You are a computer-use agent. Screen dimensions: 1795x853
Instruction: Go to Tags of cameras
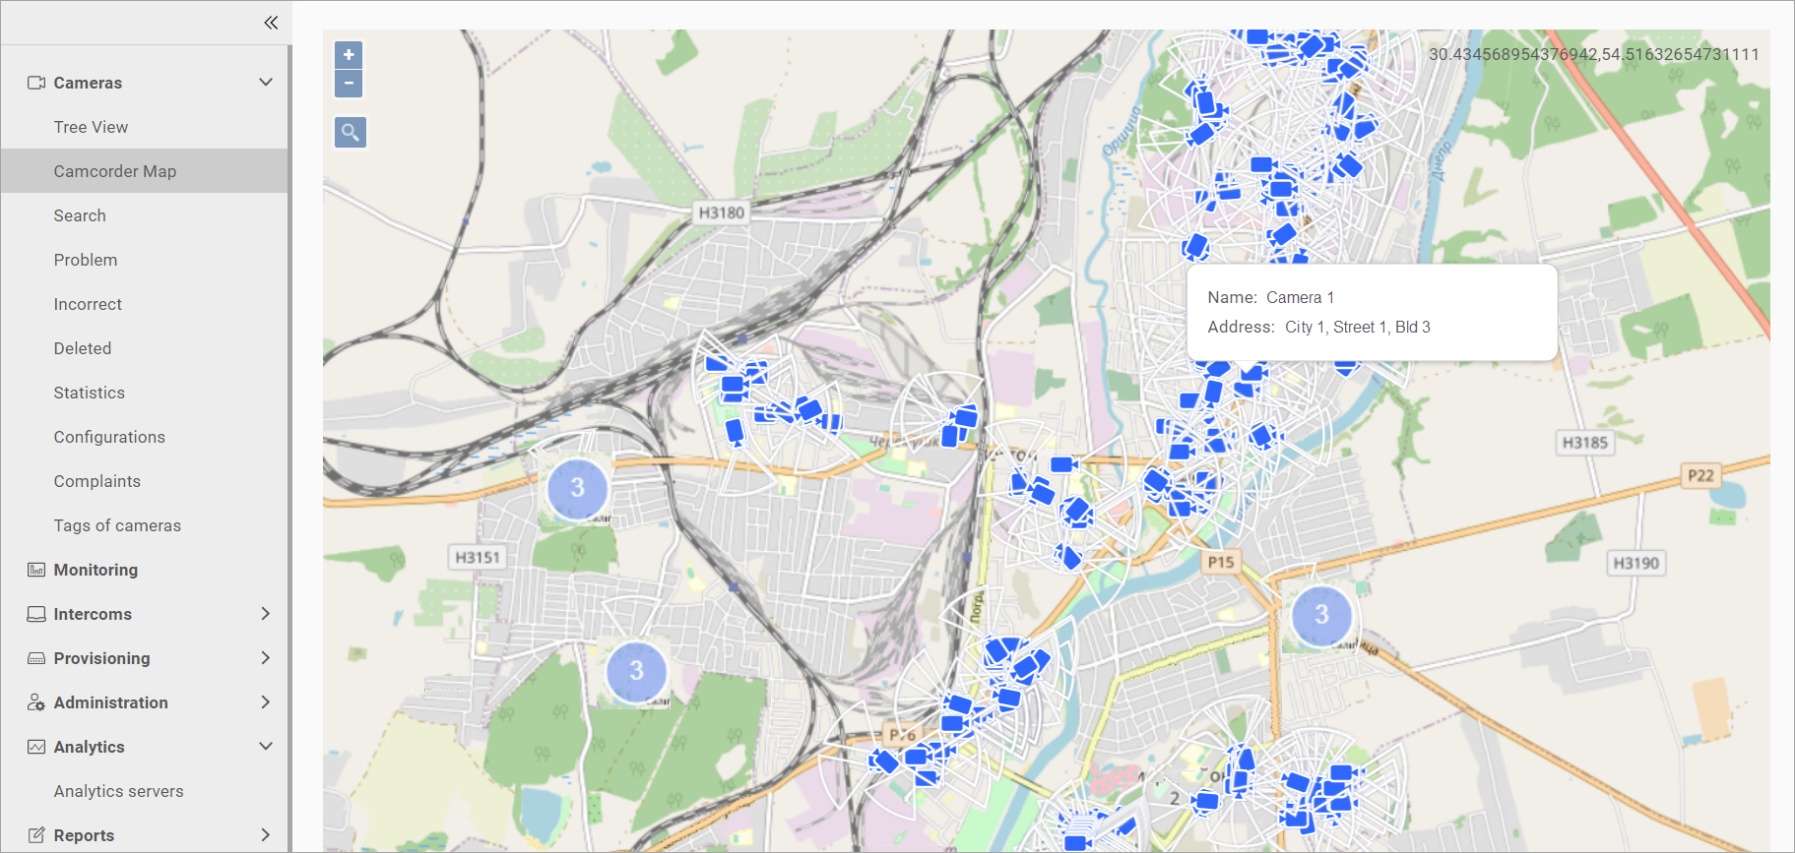(117, 525)
